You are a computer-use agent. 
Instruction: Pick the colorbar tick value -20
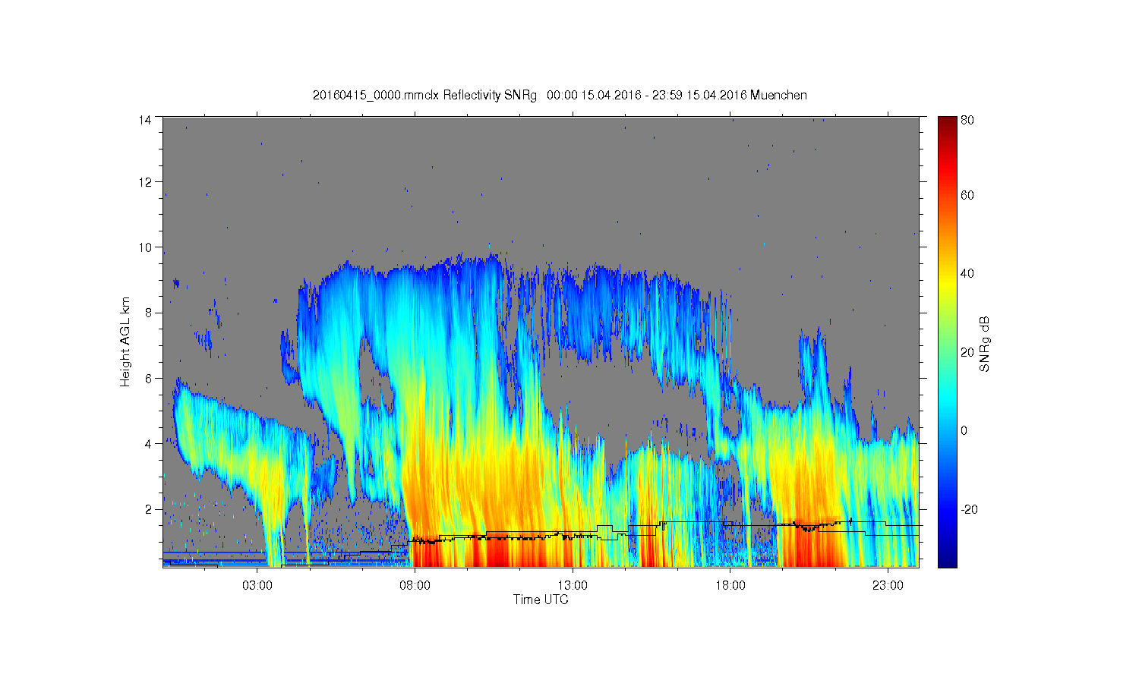(x=969, y=510)
